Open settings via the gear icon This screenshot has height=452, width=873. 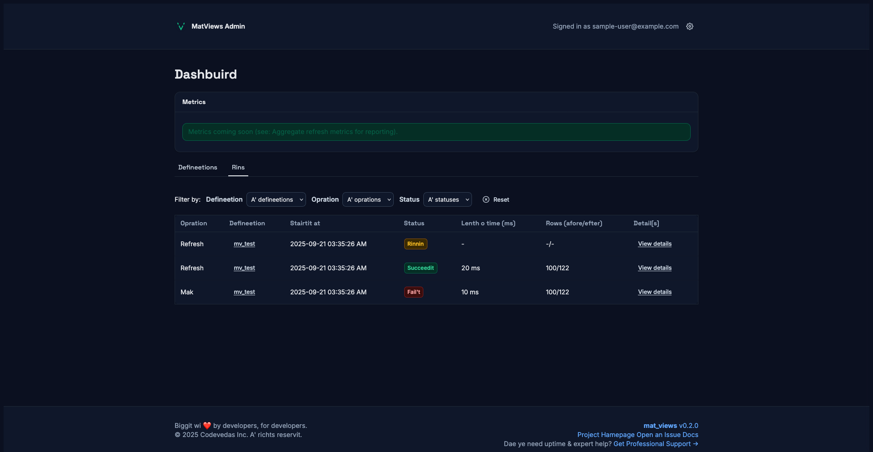(x=689, y=26)
